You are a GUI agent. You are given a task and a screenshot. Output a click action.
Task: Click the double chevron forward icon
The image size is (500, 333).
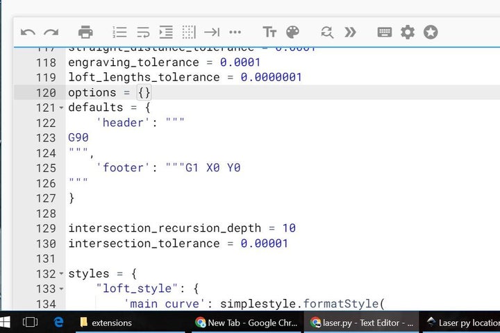pyautogui.click(x=350, y=32)
